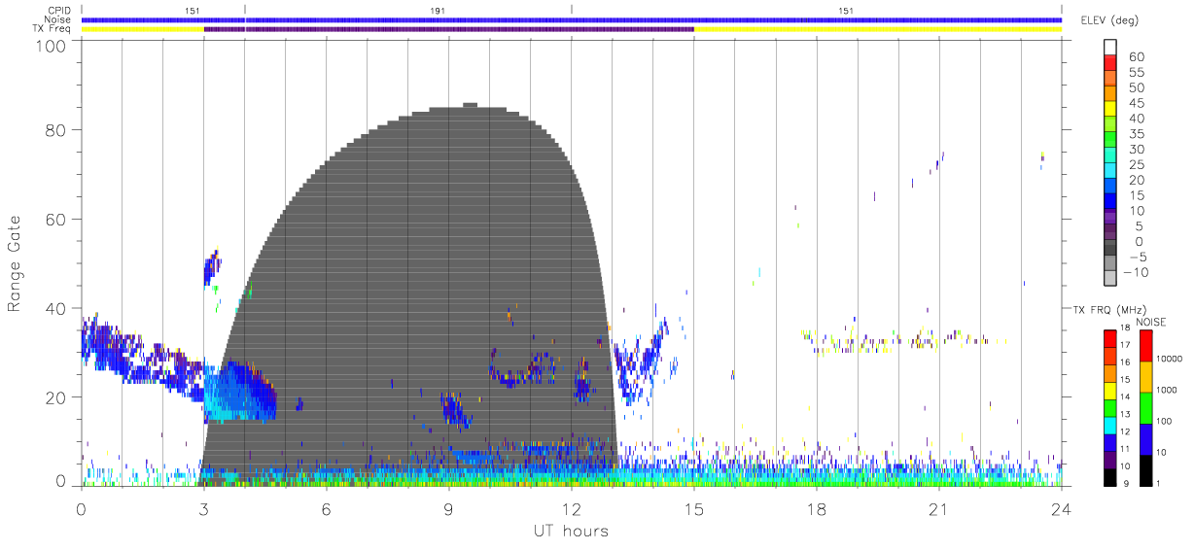
Task: Select the dark gray ELEV swatch between -5 and 0
Action: tap(1110, 249)
